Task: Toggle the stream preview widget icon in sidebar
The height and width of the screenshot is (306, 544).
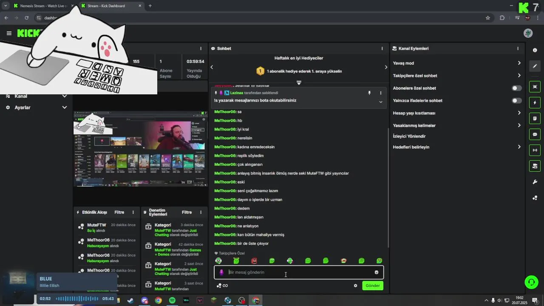Action: [x=535, y=87]
